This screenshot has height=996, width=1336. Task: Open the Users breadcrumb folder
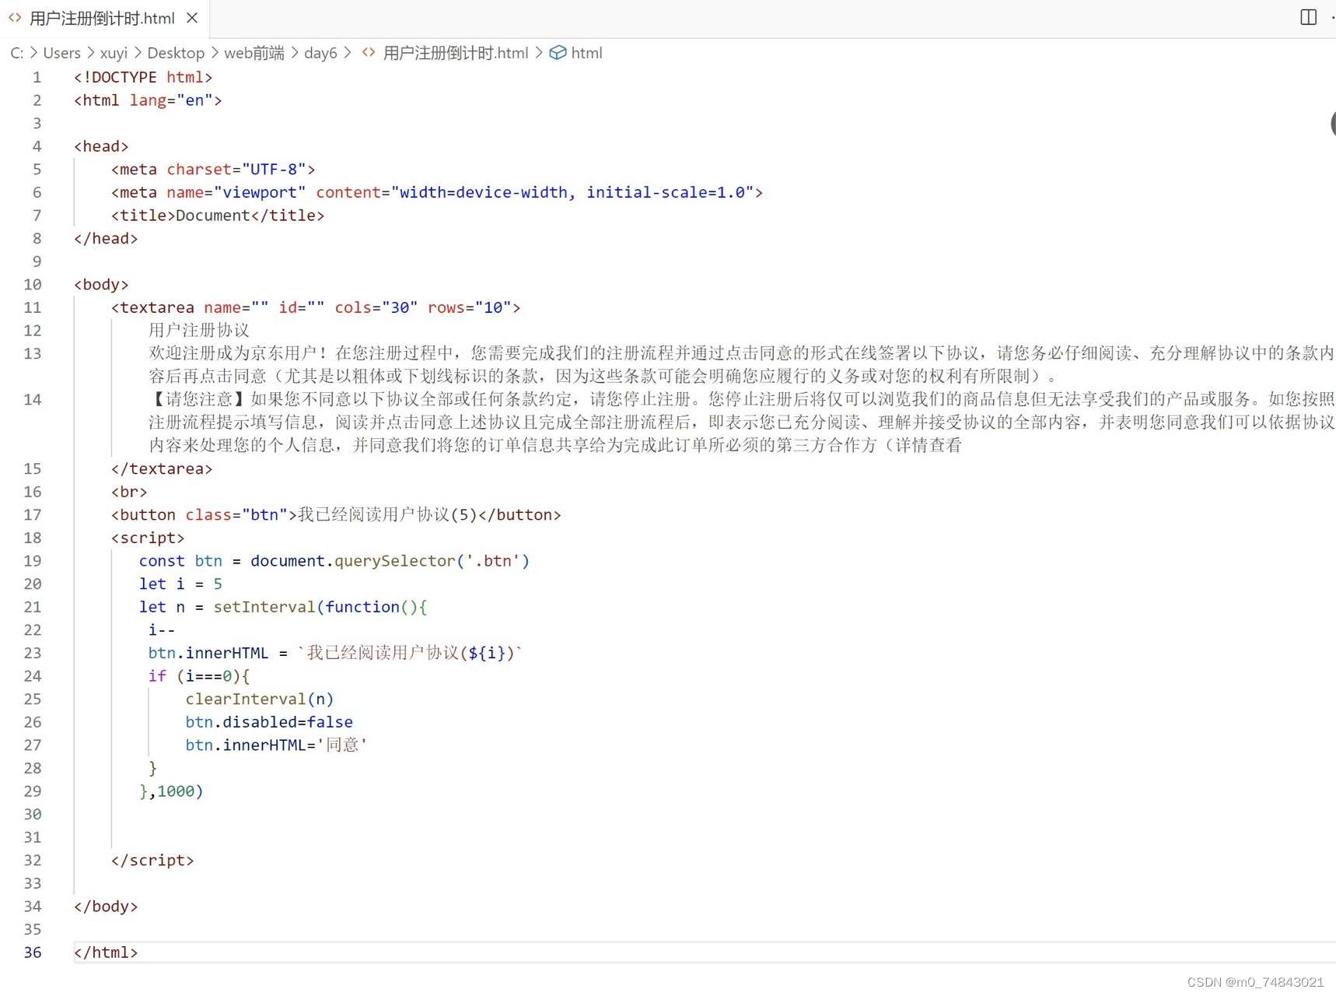tap(62, 53)
